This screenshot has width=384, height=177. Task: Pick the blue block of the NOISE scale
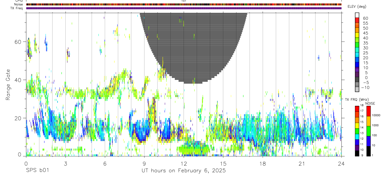coord(368,141)
